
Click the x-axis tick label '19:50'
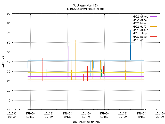(104, 117)
